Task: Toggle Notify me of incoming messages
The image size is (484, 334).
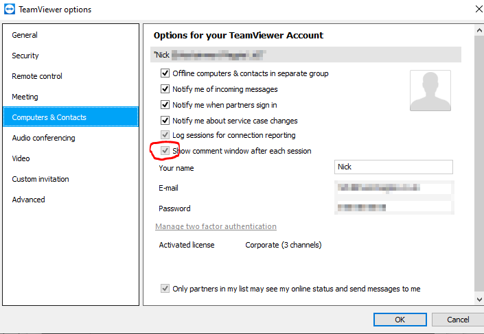Action: 165,89
